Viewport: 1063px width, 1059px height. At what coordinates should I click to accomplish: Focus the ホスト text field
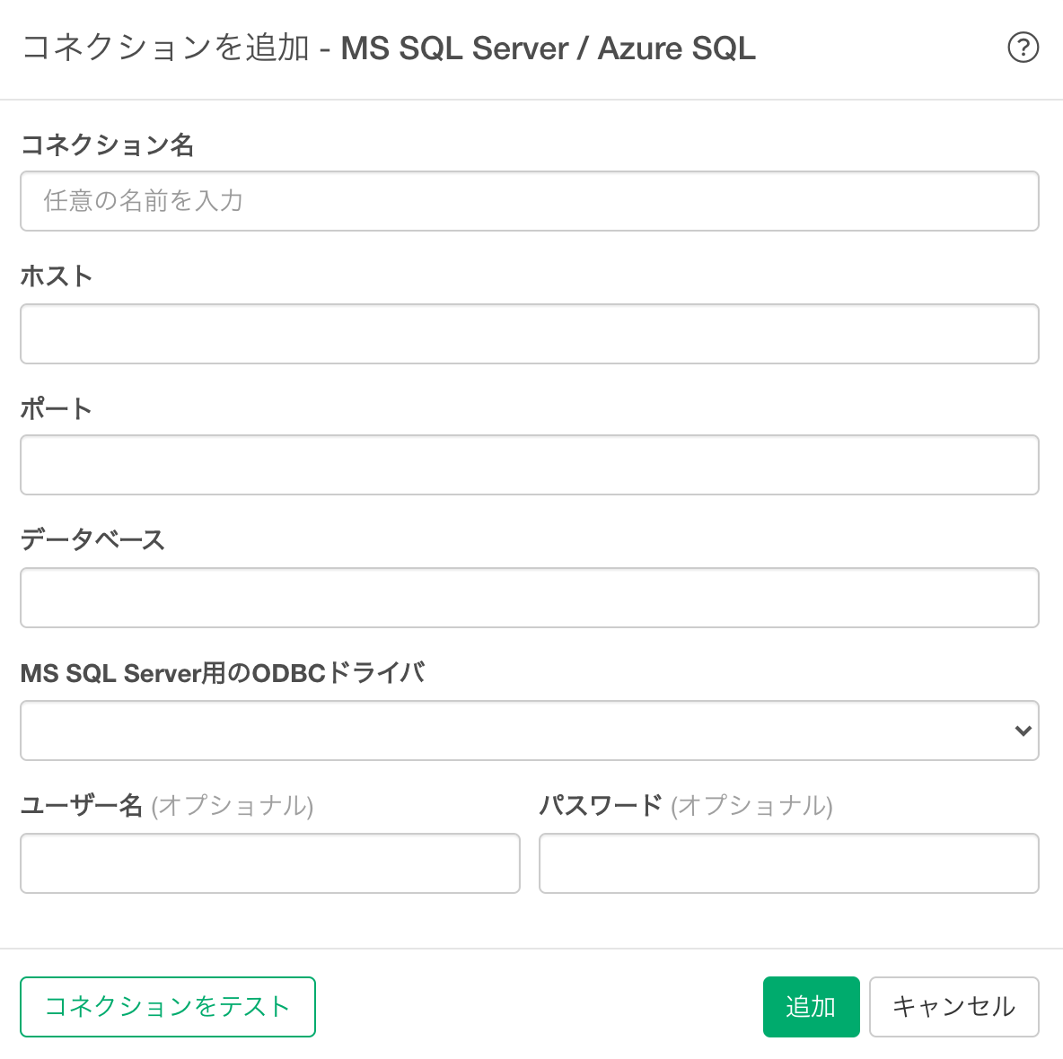click(530, 334)
